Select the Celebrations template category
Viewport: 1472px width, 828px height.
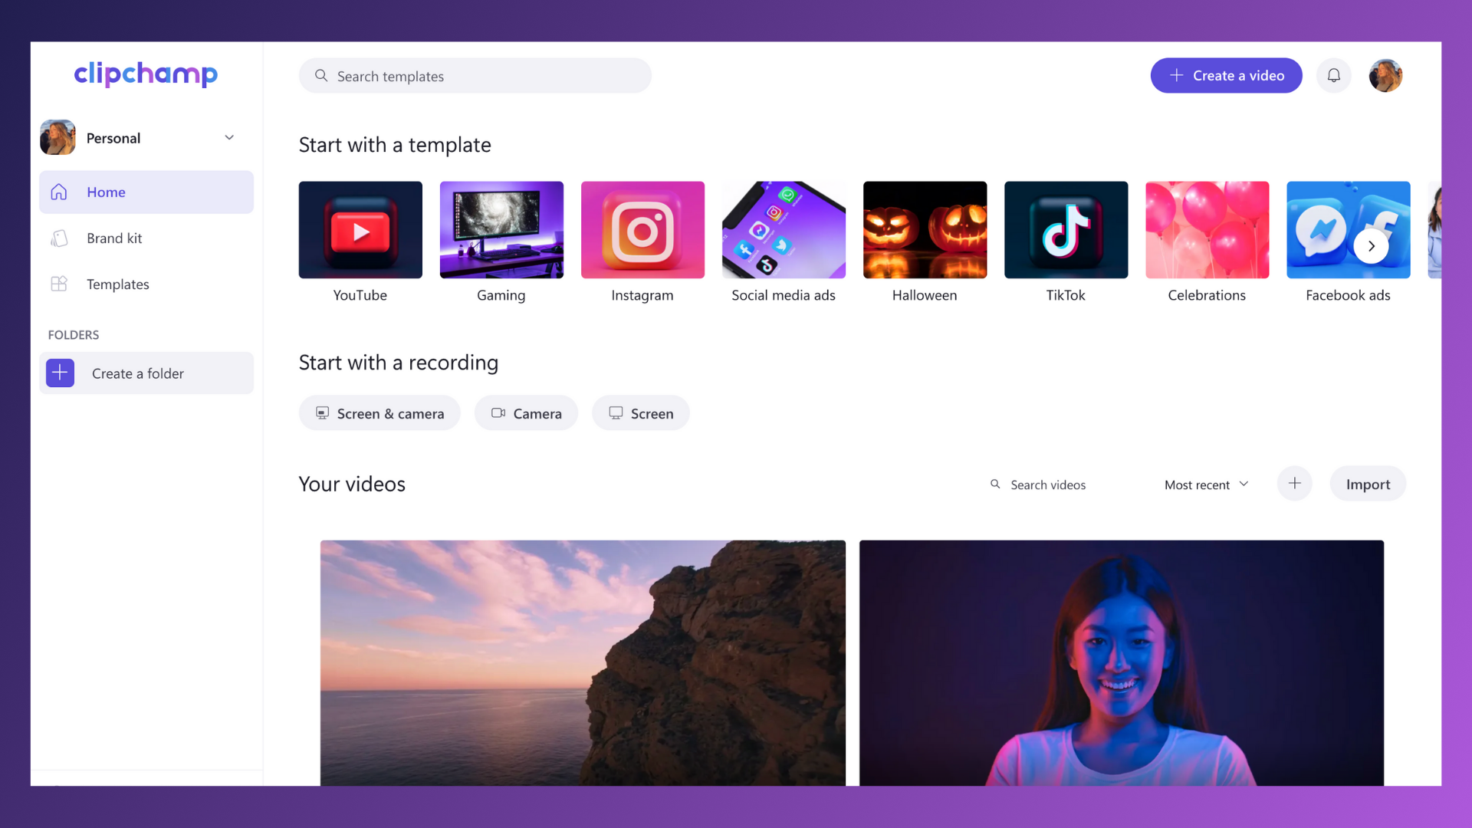(1207, 230)
